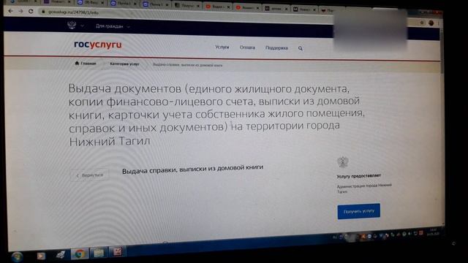Expand the chevron next to the top emblem
Screen dimensions: 468x263
point(83,26)
